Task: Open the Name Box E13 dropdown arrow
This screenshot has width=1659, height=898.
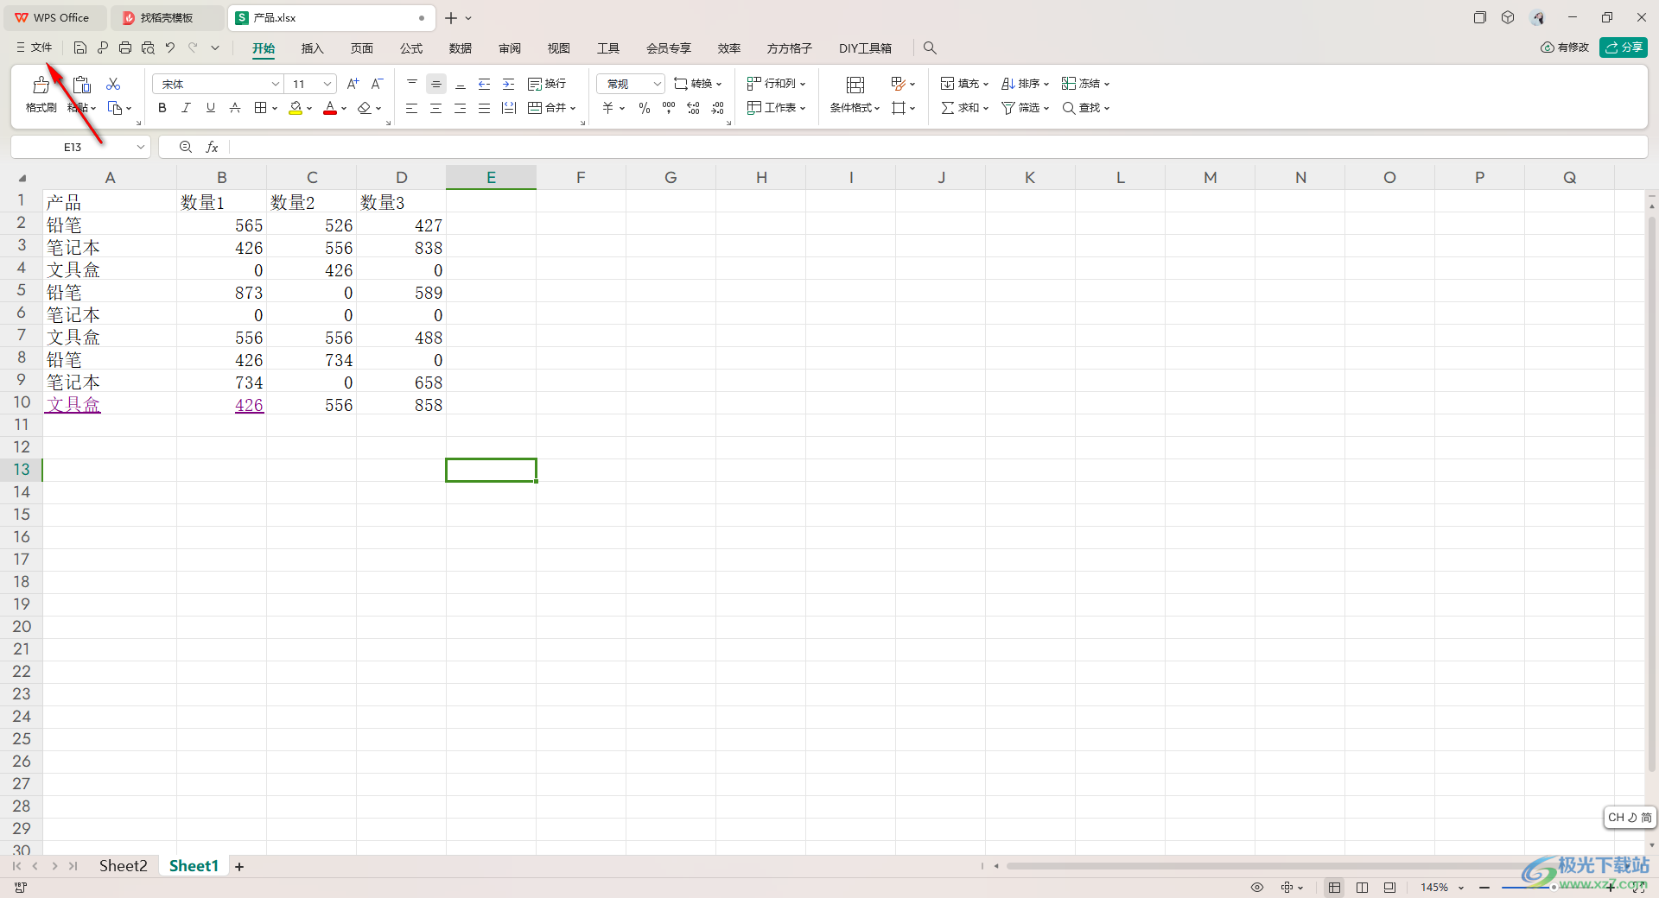Action: [x=141, y=147]
